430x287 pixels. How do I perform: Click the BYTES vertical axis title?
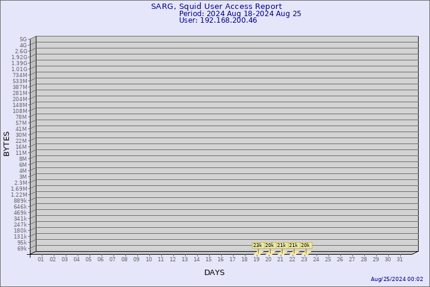pos(7,143)
